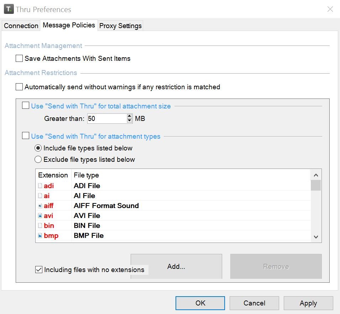Increase the Greater than size with up arrow

130,116
